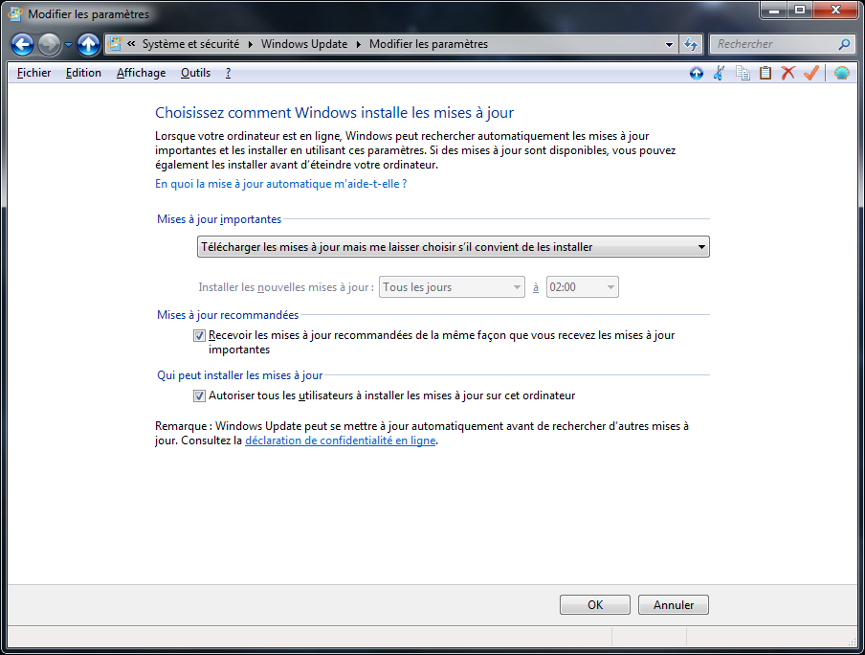Click the magnifier search icon
Screen dimensions: 865x655
(844, 44)
